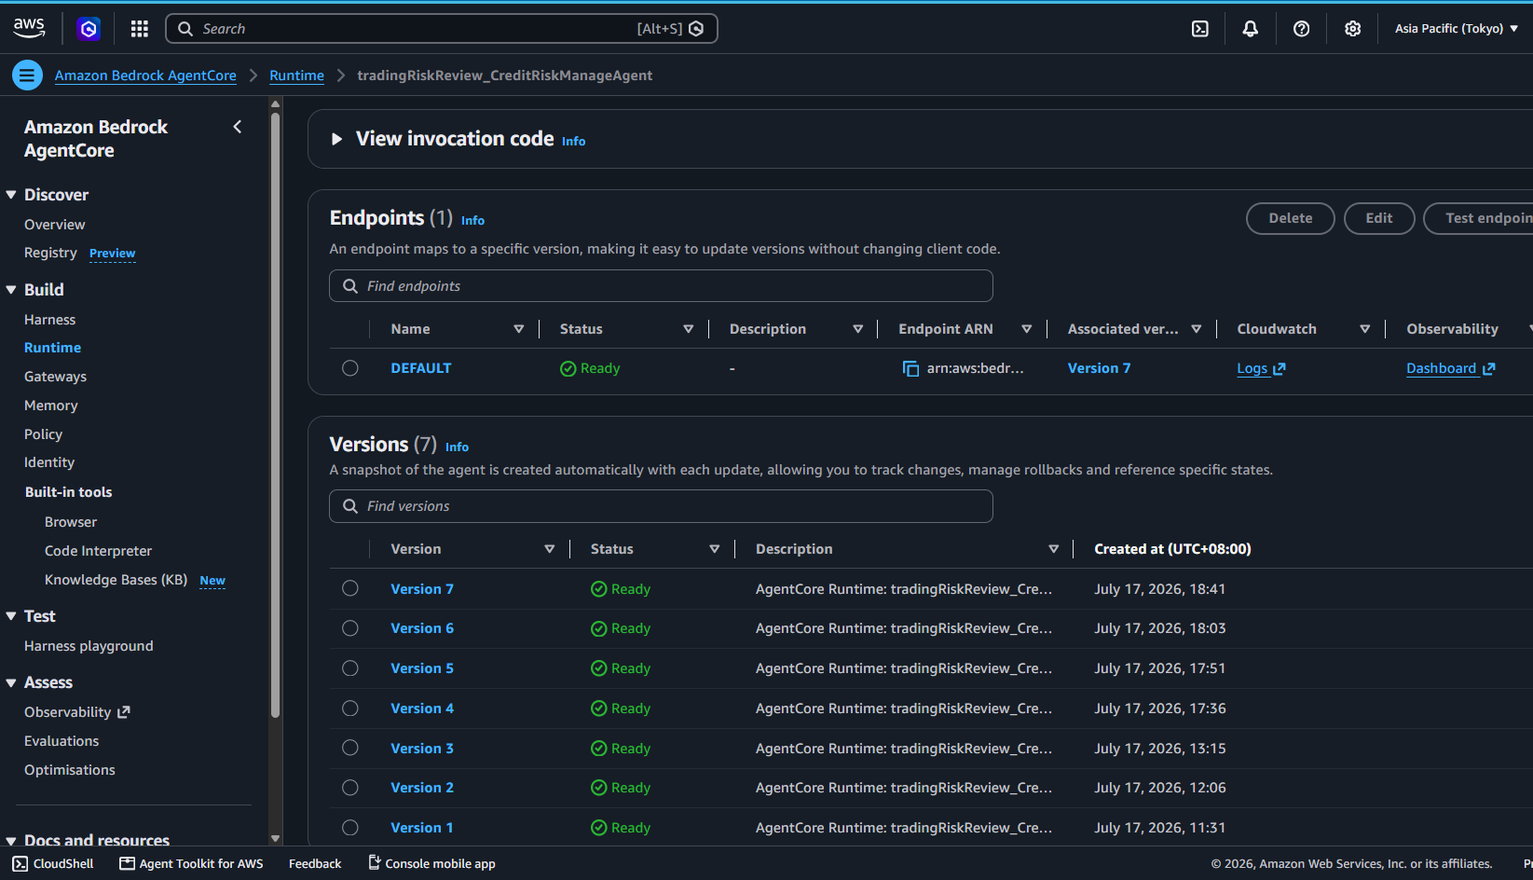Go to the Runtime breadcrumb link
The width and height of the screenshot is (1533, 880).
point(296,76)
